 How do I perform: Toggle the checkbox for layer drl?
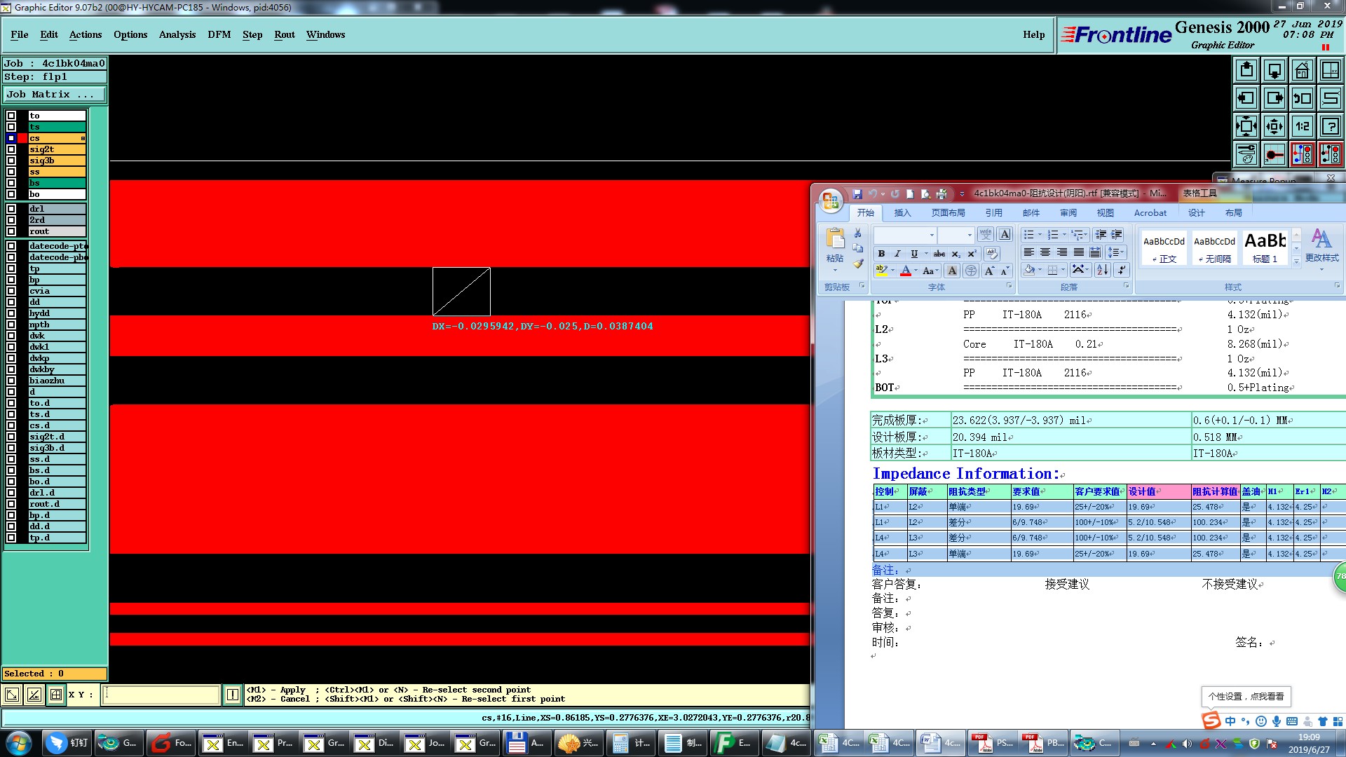coord(11,209)
